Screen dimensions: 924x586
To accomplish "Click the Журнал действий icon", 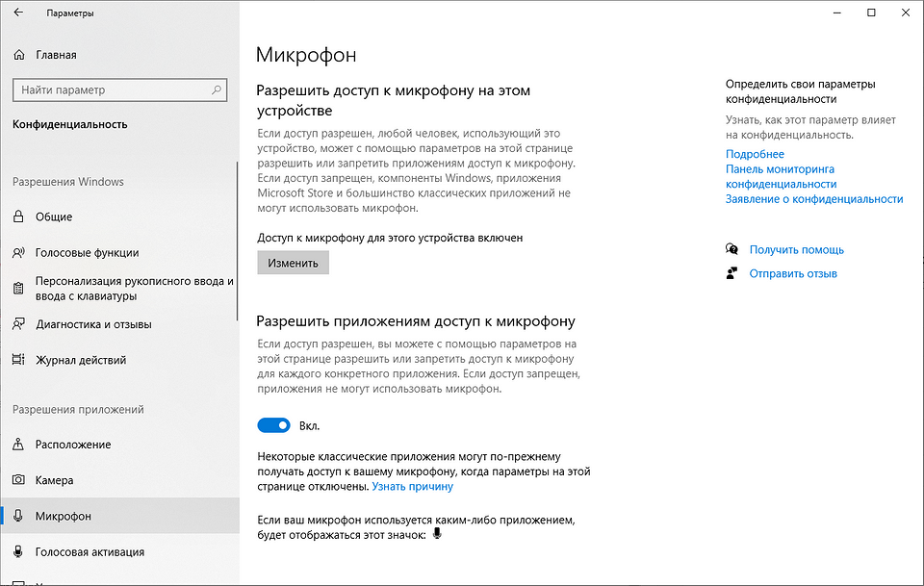I will click(x=18, y=360).
